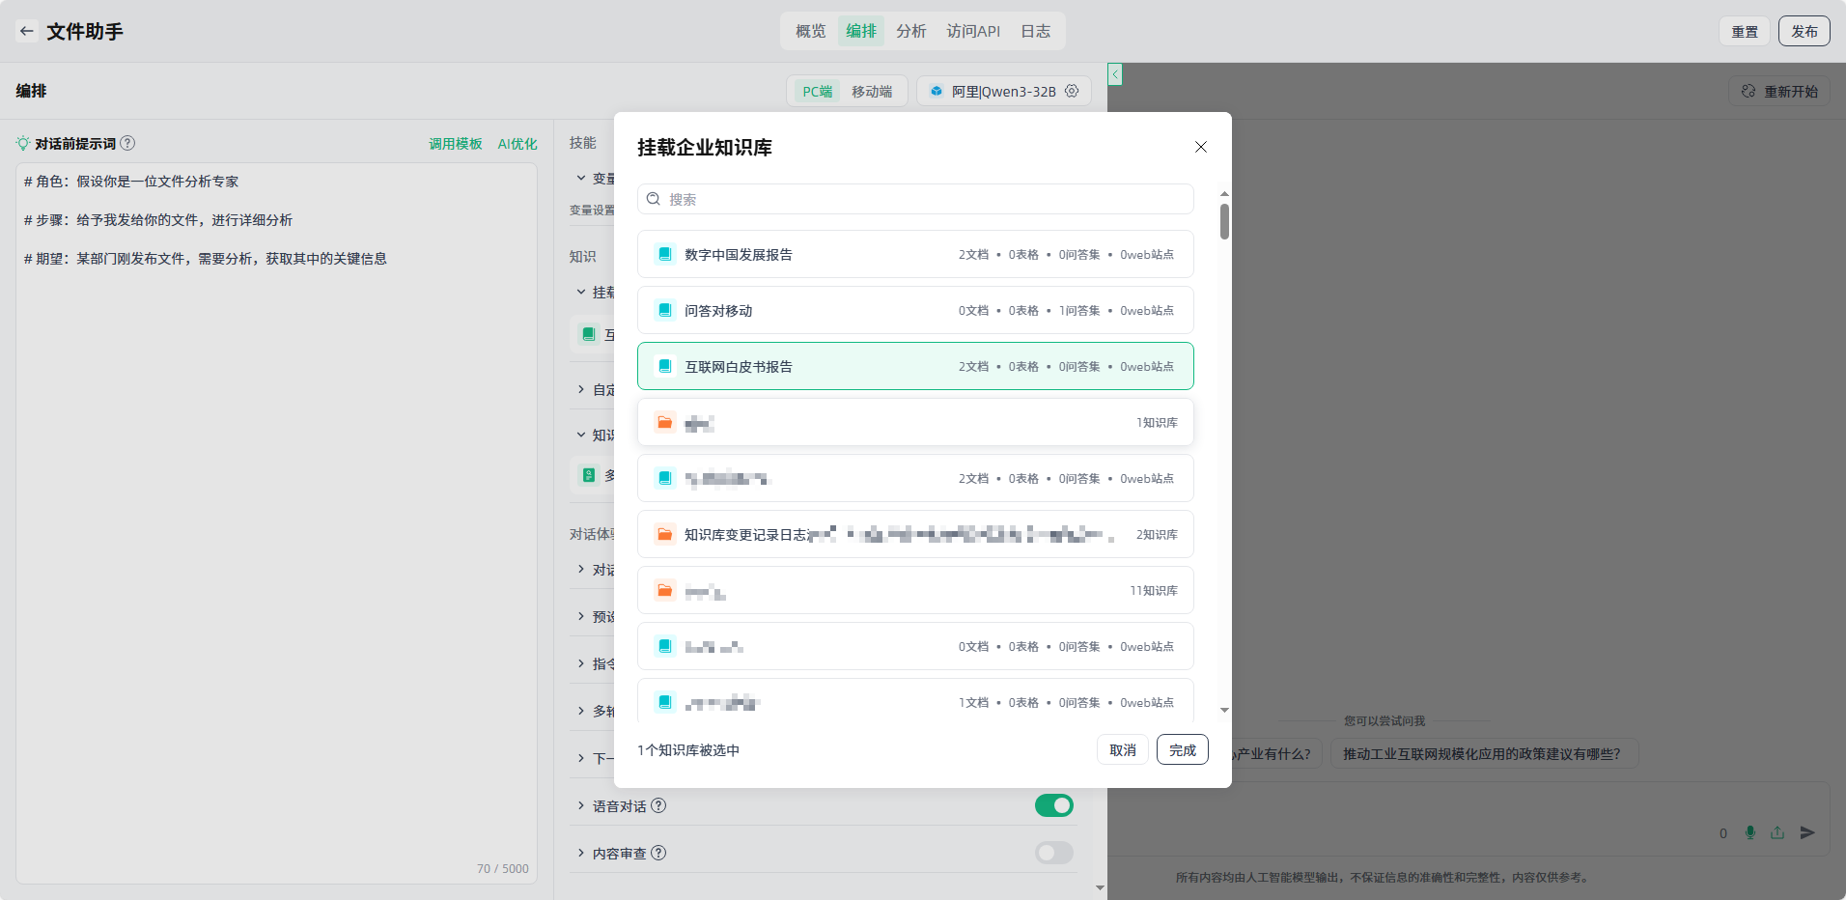Enable the 内容审查 toggle switch

1053,853
